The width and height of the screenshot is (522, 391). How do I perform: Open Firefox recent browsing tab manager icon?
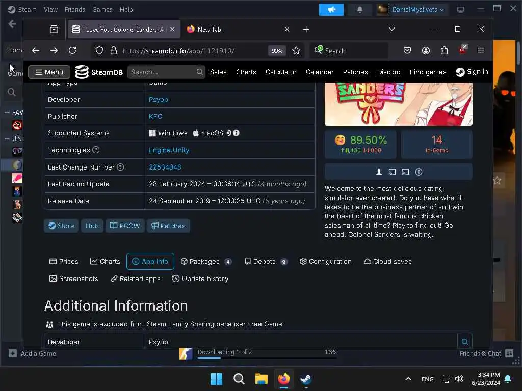[54, 29]
